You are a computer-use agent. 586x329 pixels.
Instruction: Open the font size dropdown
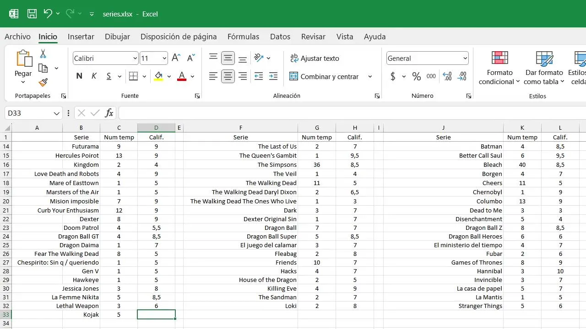point(164,58)
